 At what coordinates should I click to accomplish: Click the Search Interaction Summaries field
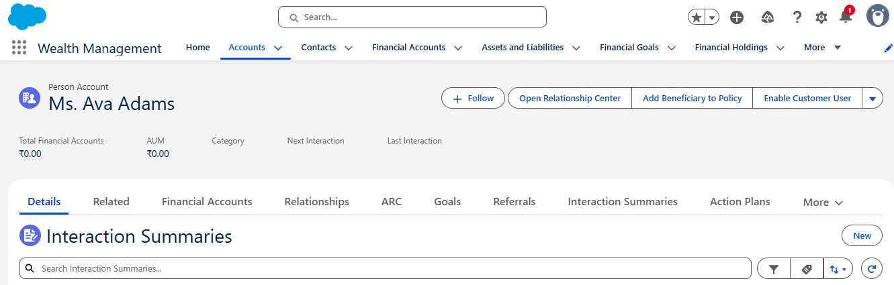(x=390, y=269)
